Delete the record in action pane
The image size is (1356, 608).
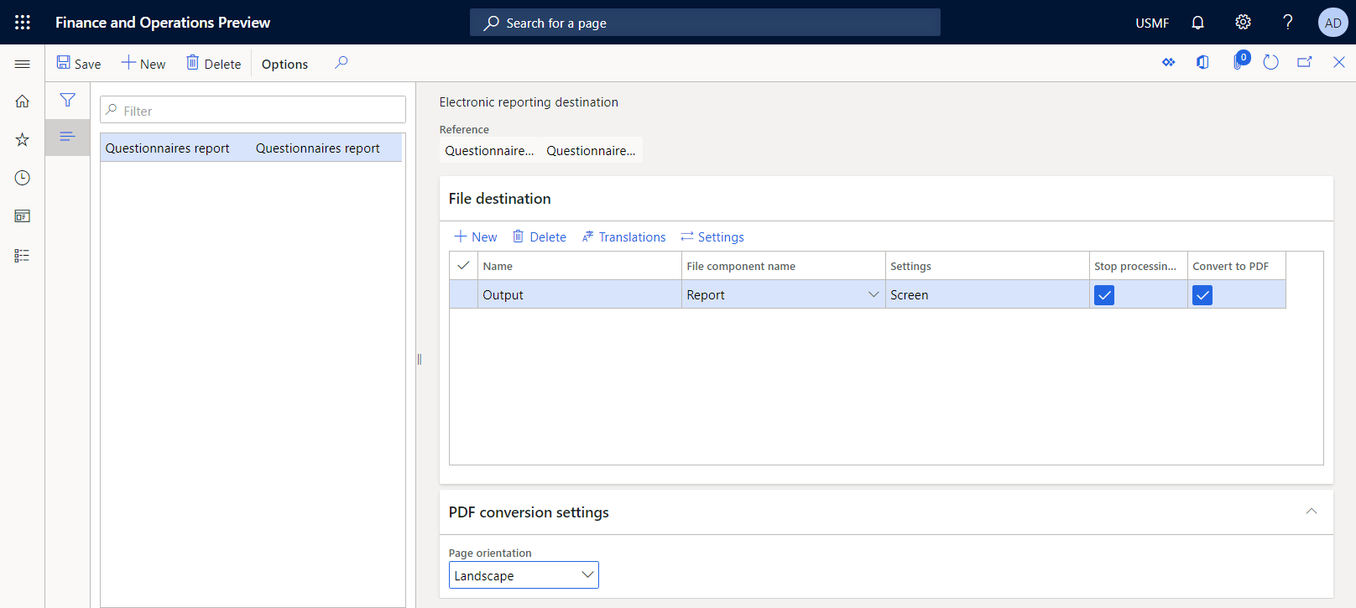coord(214,64)
